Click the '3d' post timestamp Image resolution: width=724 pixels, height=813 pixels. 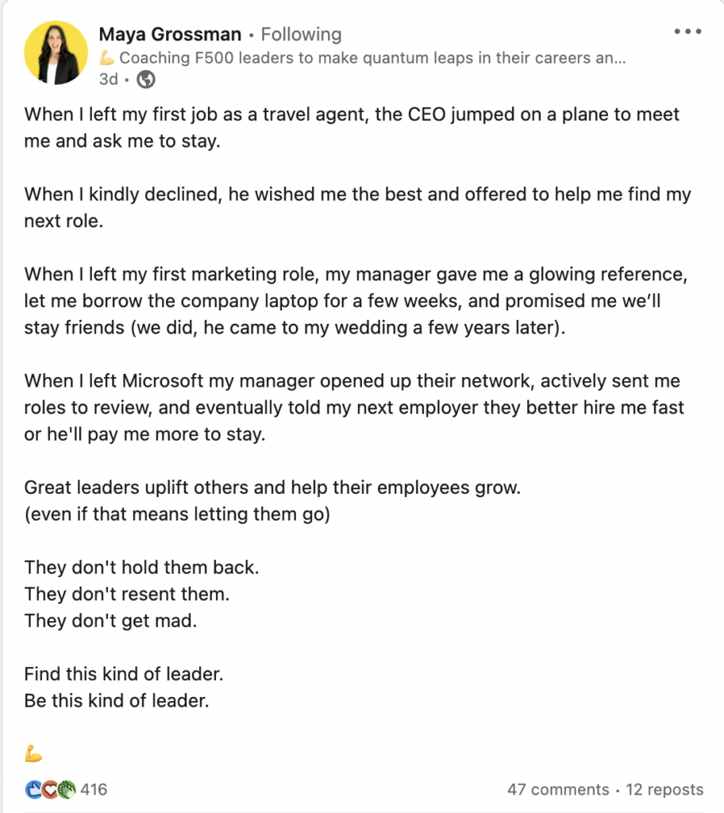(108, 79)
